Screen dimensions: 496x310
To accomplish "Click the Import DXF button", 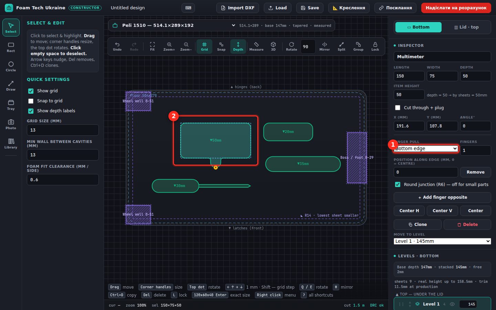I will pos(238,8).
